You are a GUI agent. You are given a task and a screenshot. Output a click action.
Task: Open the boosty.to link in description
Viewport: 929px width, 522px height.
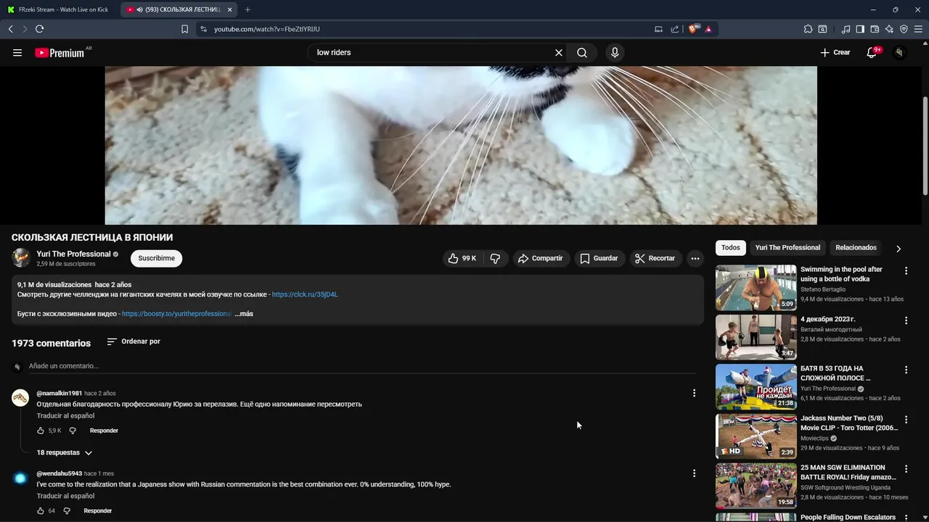coord(177,314)
